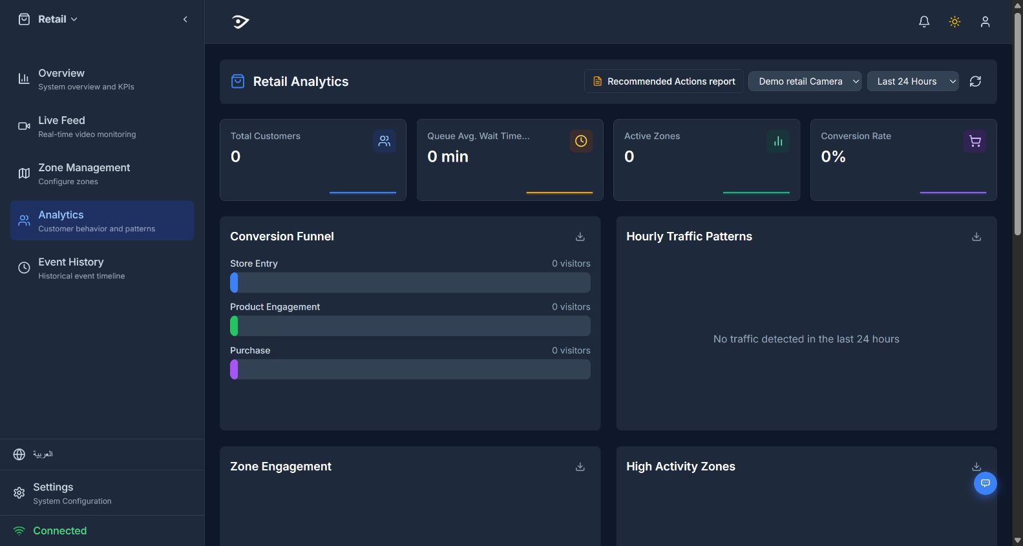Download the Zone Engagement chart
The width and height of the screenshot is (1023, 546).
pyautogui.click(x=580, y=467)
